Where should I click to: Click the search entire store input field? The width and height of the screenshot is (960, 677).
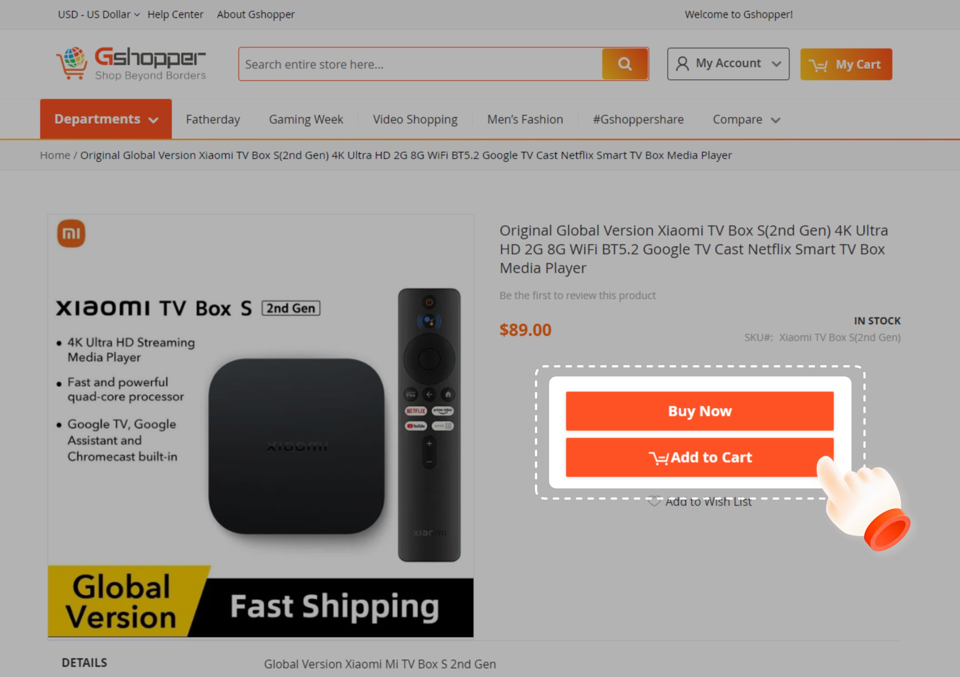(x=421, y=64)
